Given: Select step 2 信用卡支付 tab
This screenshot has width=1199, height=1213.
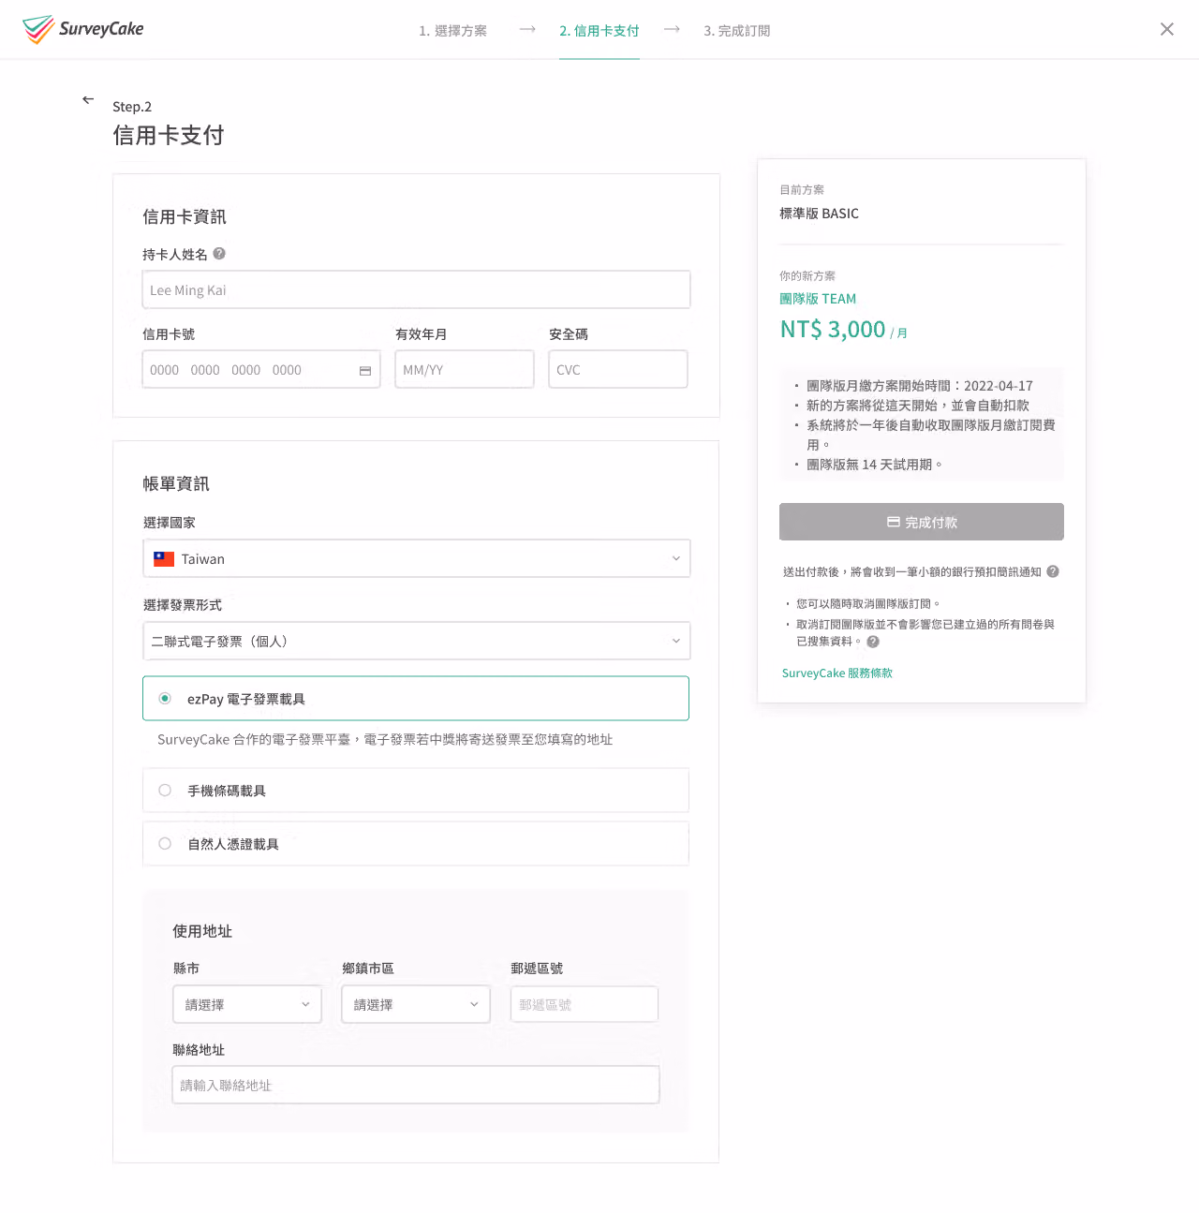Looking at the screenshot, I should tap(599, 31).
